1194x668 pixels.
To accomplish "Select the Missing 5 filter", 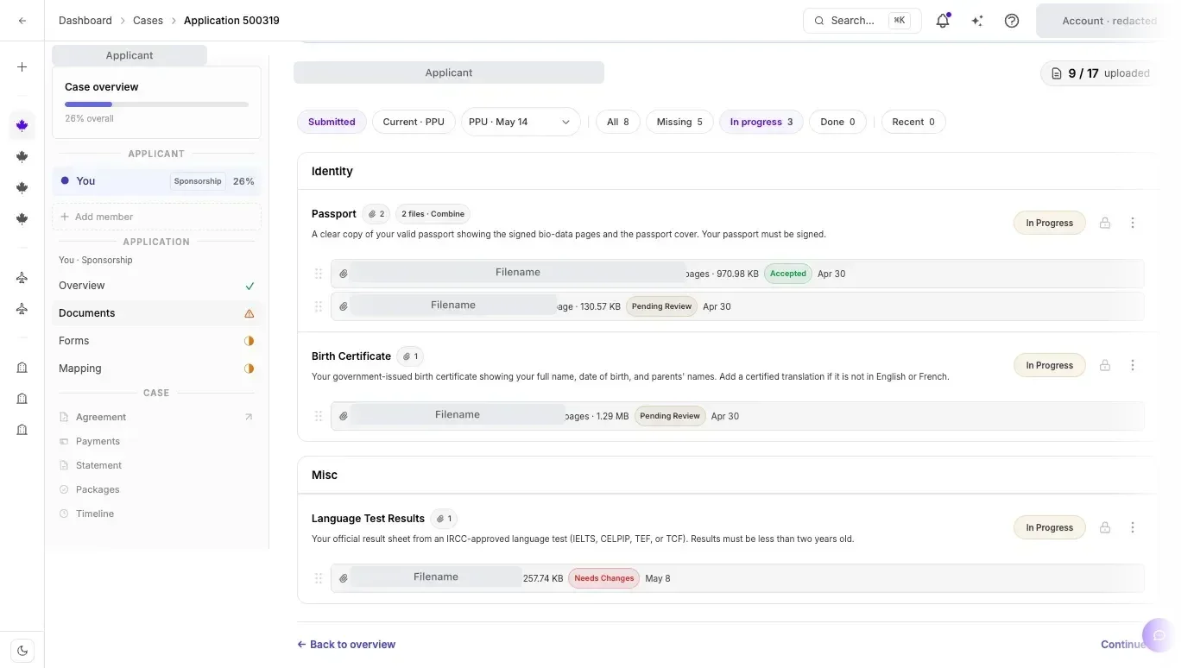I will click(x=679, y=122).
